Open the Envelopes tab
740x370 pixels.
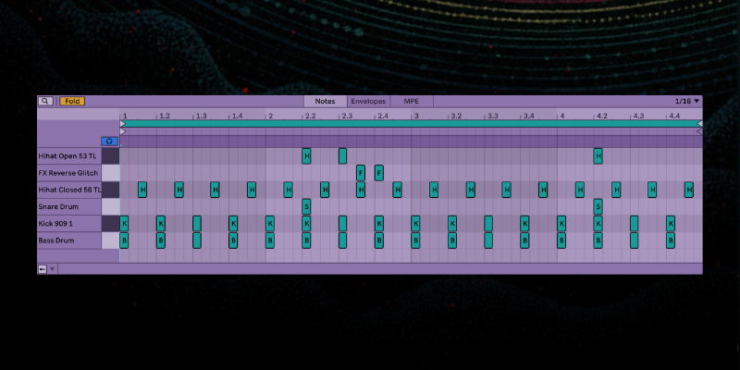[368, 101]
